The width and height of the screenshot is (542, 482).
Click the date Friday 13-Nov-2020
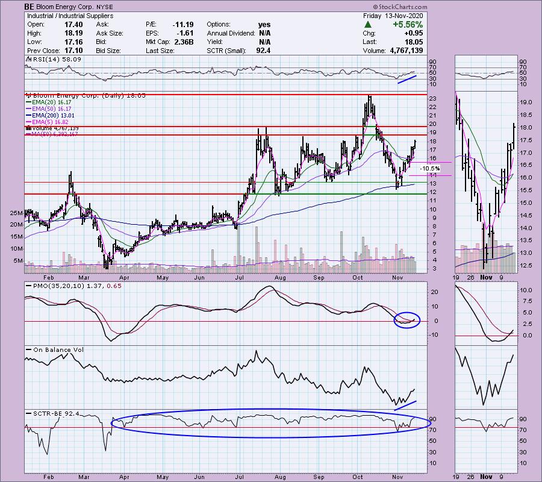pyautogui.click(x=393, y=16)
